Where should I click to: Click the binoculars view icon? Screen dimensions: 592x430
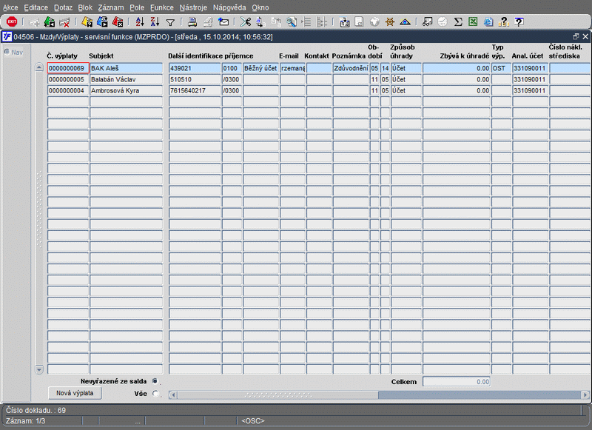click(427, 22)
